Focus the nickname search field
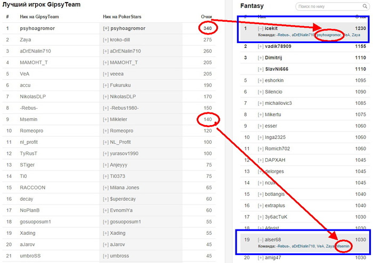Image resolution: width=373 pixels, height=263 pixels. [x=333, y=6]
